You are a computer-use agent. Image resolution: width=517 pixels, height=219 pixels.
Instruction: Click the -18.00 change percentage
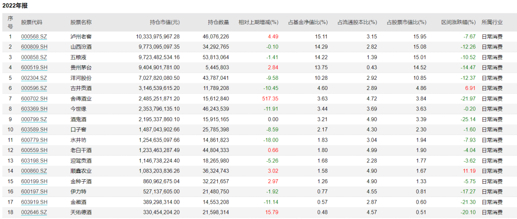pyautogui.click(x=271, y=140)
